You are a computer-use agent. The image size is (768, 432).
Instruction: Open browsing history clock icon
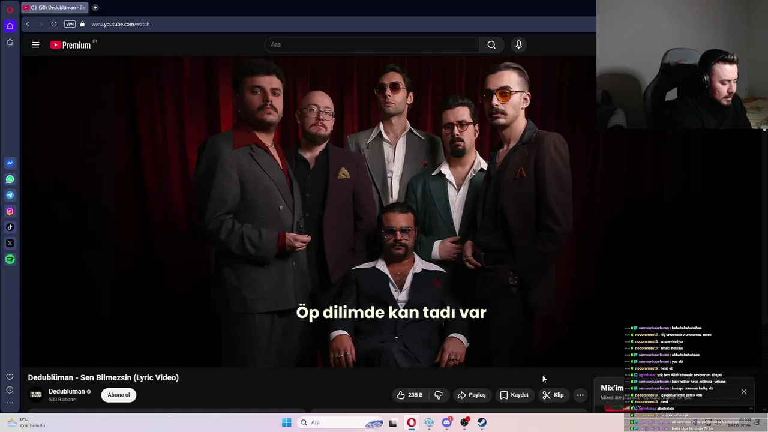pyautogui.click(x=10, y=390)
